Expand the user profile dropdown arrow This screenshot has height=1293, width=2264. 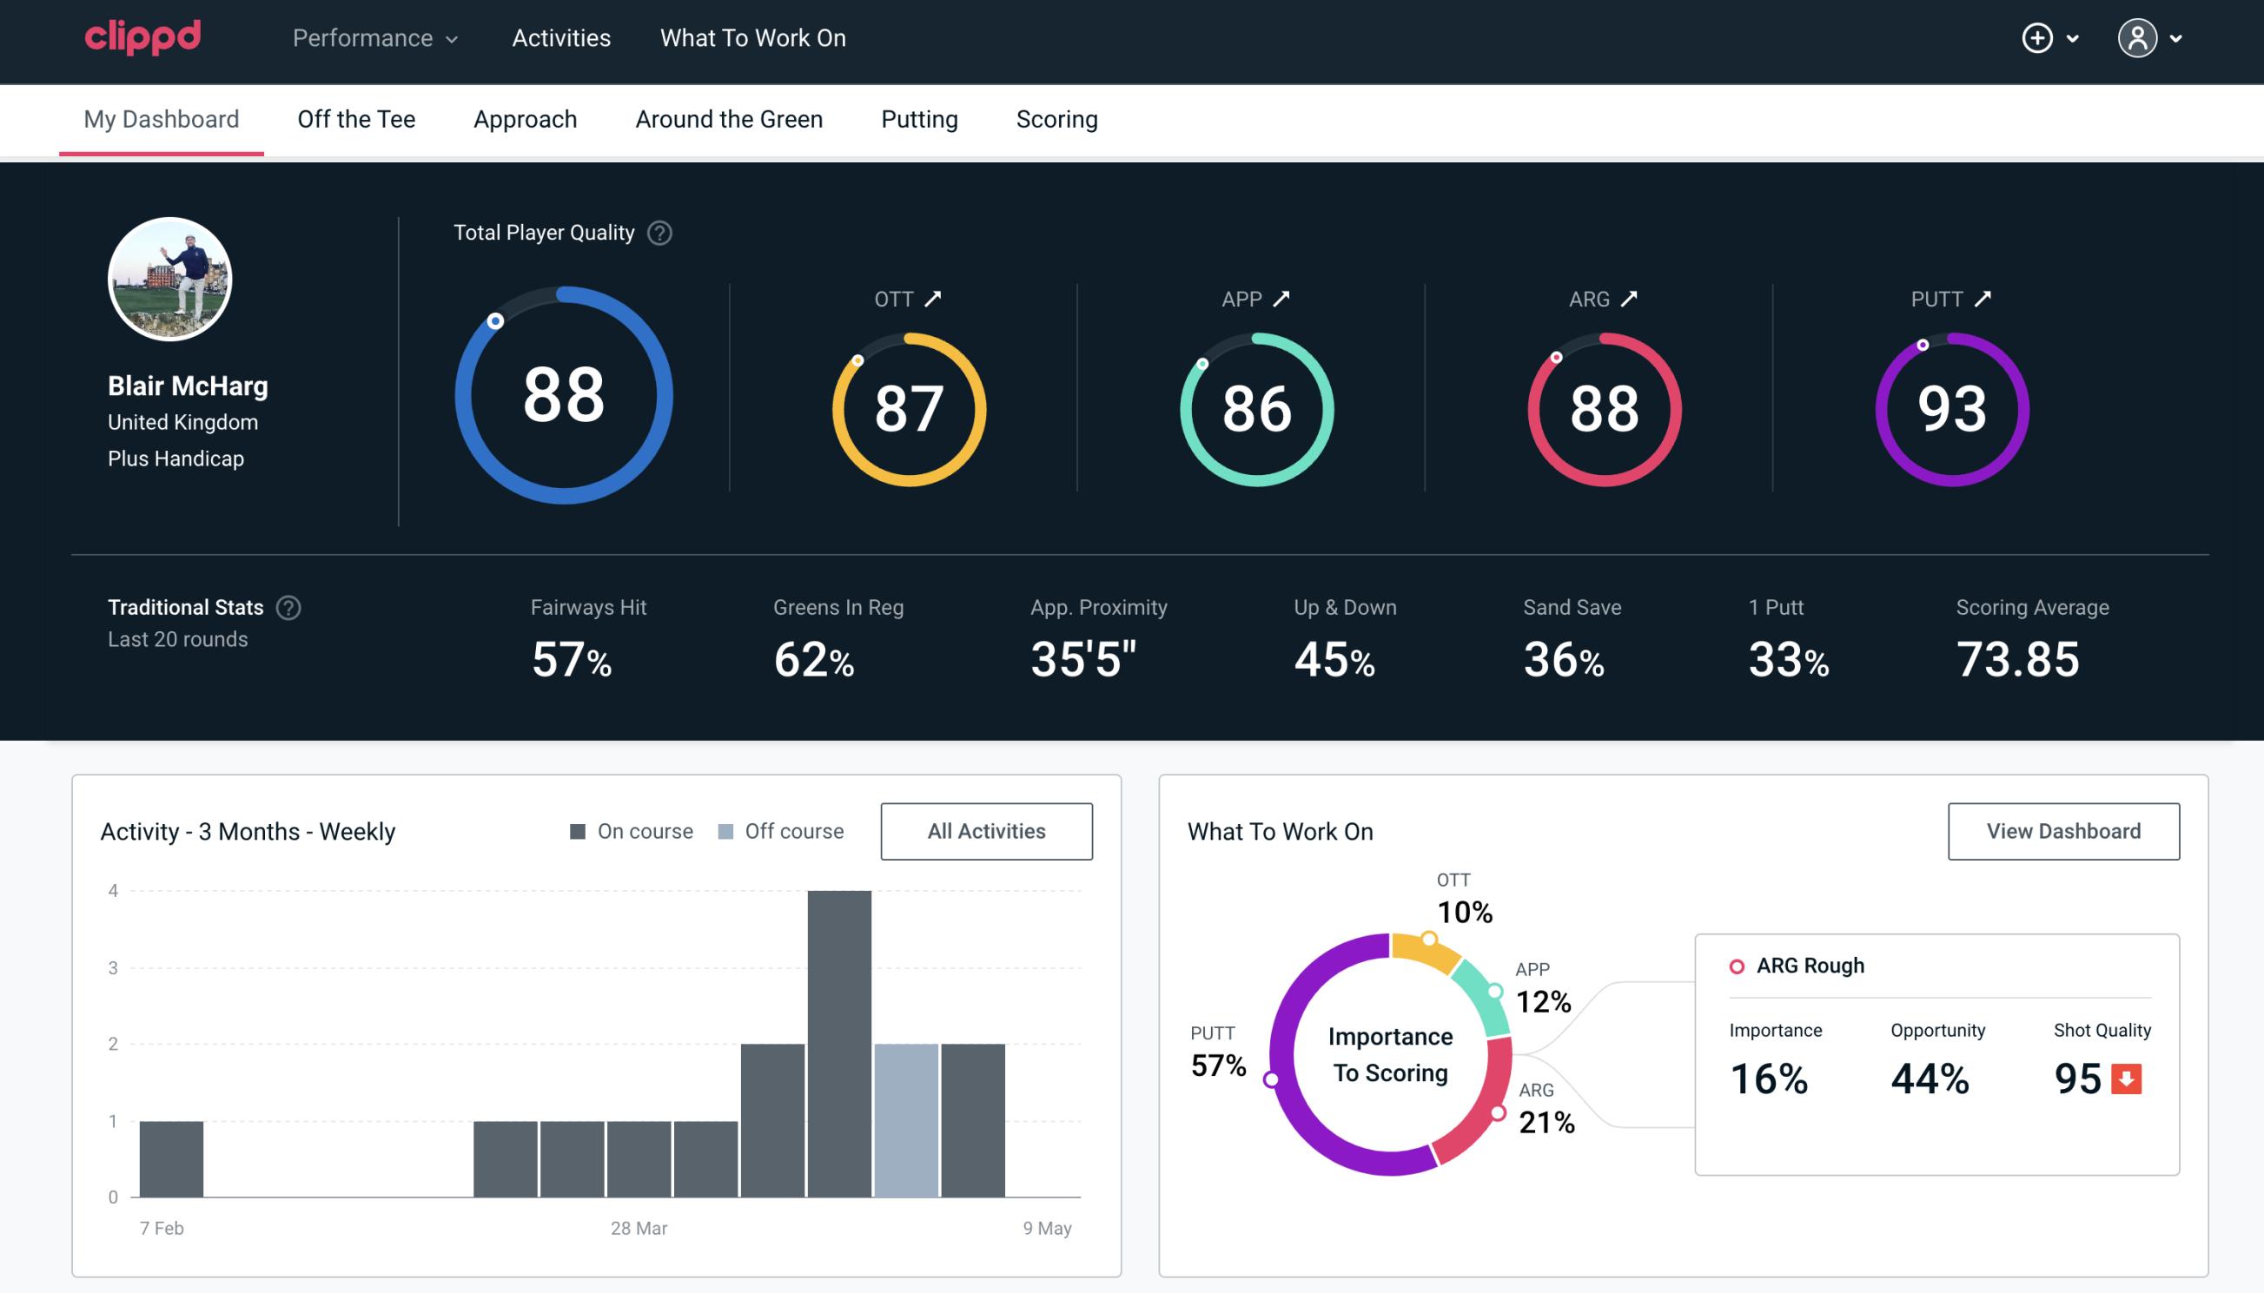point(2177,37)
